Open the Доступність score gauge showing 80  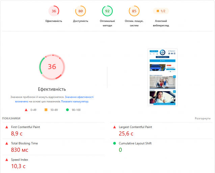click(x=80, y=11)
